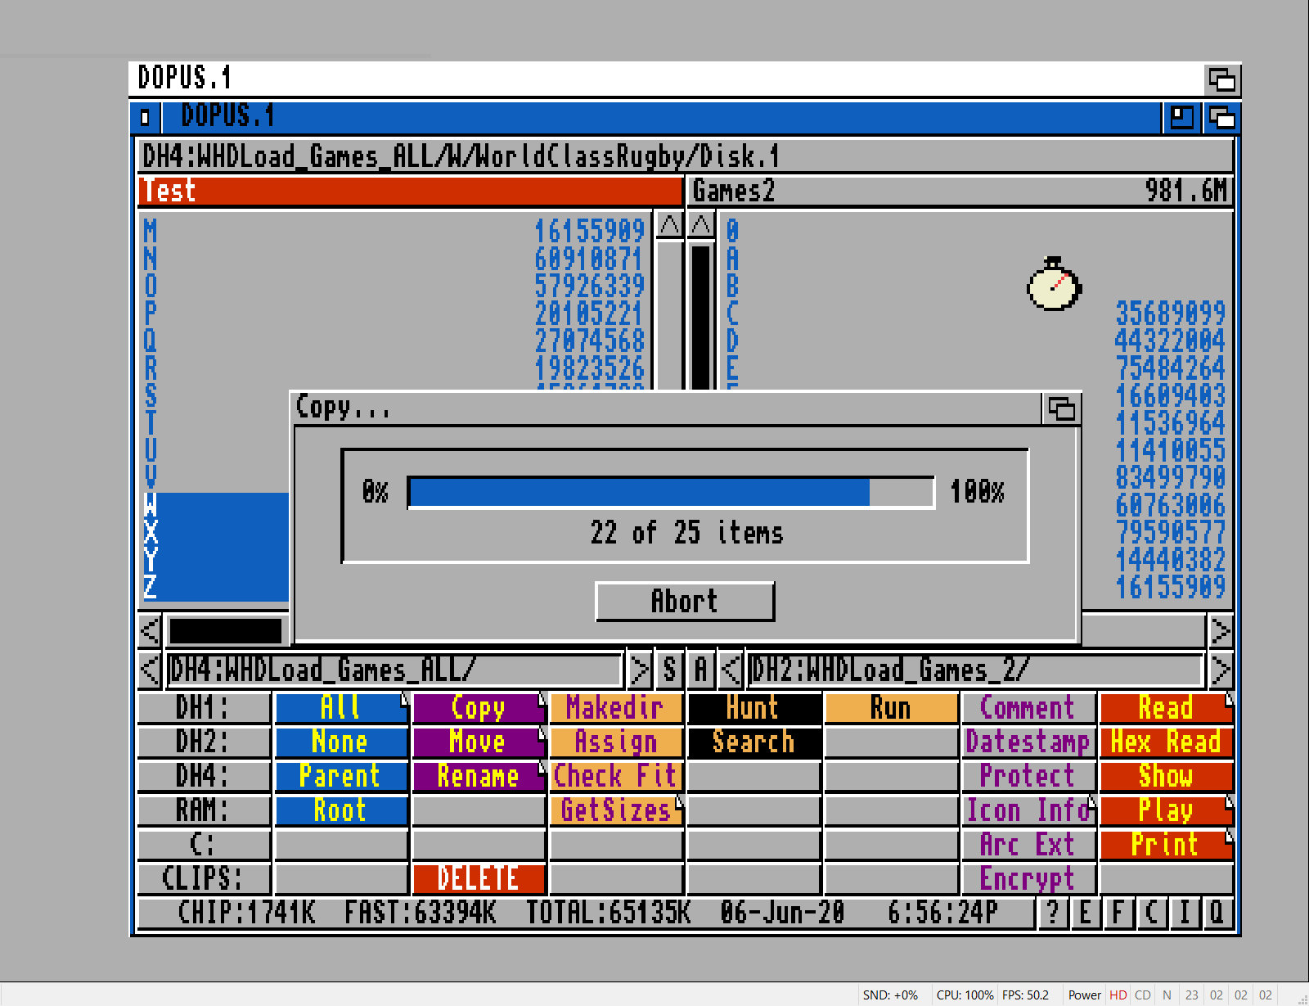Click the CLIPS: button
Screen dimensions: 1309x1006
coord(204,878)
